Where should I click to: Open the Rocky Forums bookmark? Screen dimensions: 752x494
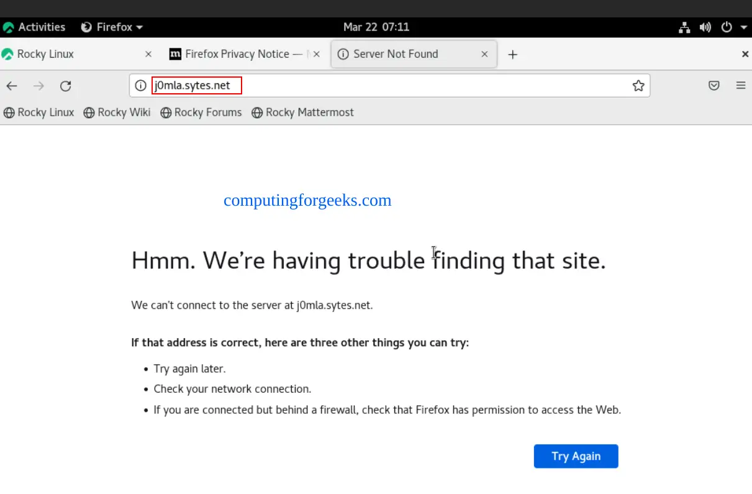pyautogui.click(x=201, y=112)
